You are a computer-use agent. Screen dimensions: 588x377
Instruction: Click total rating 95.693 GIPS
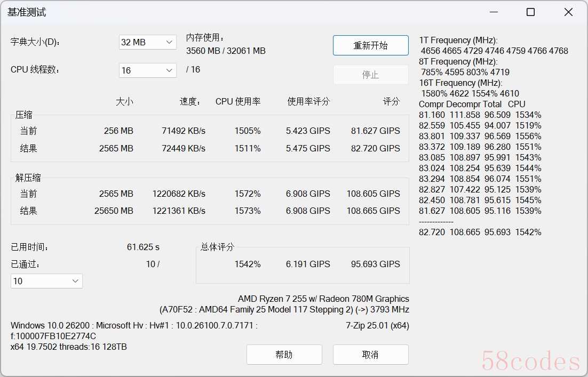coord(376,264)
